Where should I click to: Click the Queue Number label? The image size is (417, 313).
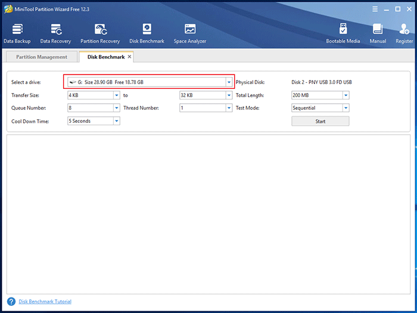point(29,108)
